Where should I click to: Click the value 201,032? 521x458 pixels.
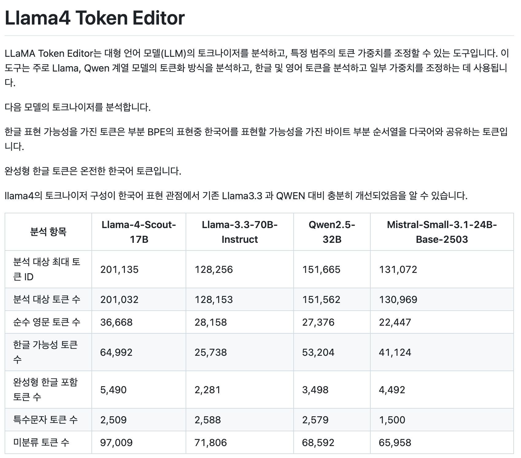(x=119, y=300)
